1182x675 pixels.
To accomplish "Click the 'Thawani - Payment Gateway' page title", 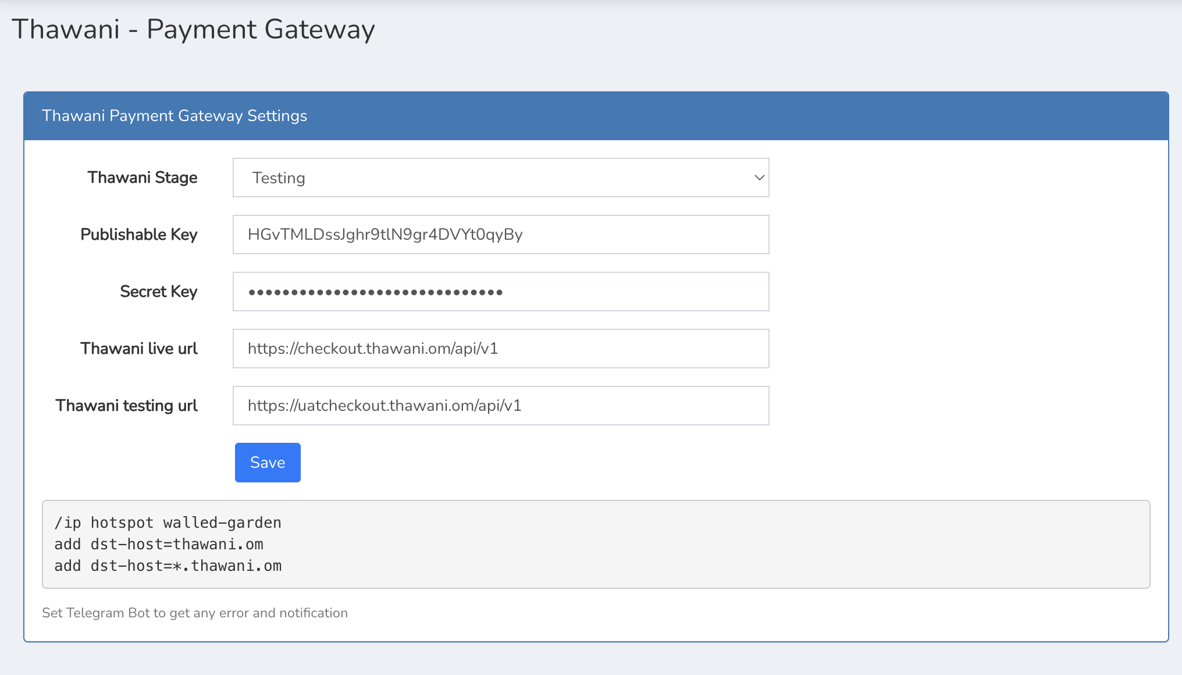I will click(x=193, y=29).
